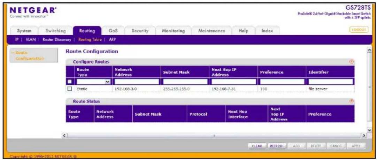
Task: Switch to the System tab
Action: [x=24, y=31]
